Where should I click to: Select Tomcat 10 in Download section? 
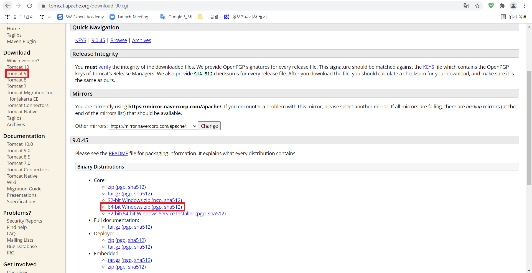18,67
